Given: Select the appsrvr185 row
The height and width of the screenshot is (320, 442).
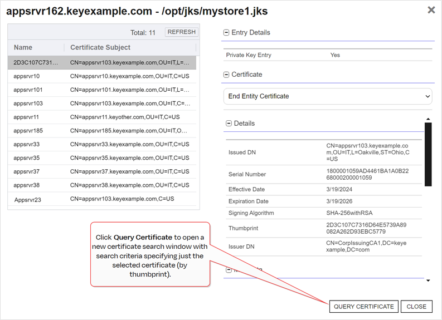Looking at the screenshot, I should [103, 131].
